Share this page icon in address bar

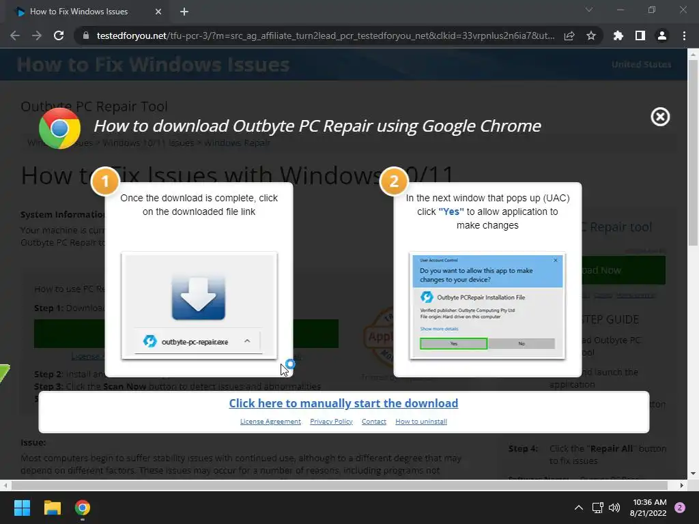569,35
